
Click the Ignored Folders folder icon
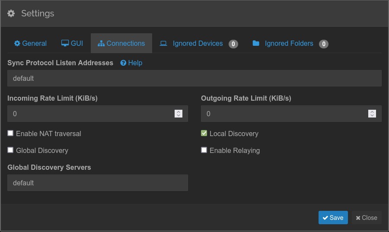pos(256,43)
